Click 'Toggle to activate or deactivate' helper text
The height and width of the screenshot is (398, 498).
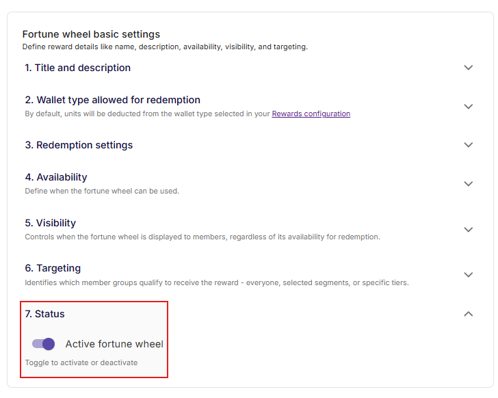pos(81,362)
